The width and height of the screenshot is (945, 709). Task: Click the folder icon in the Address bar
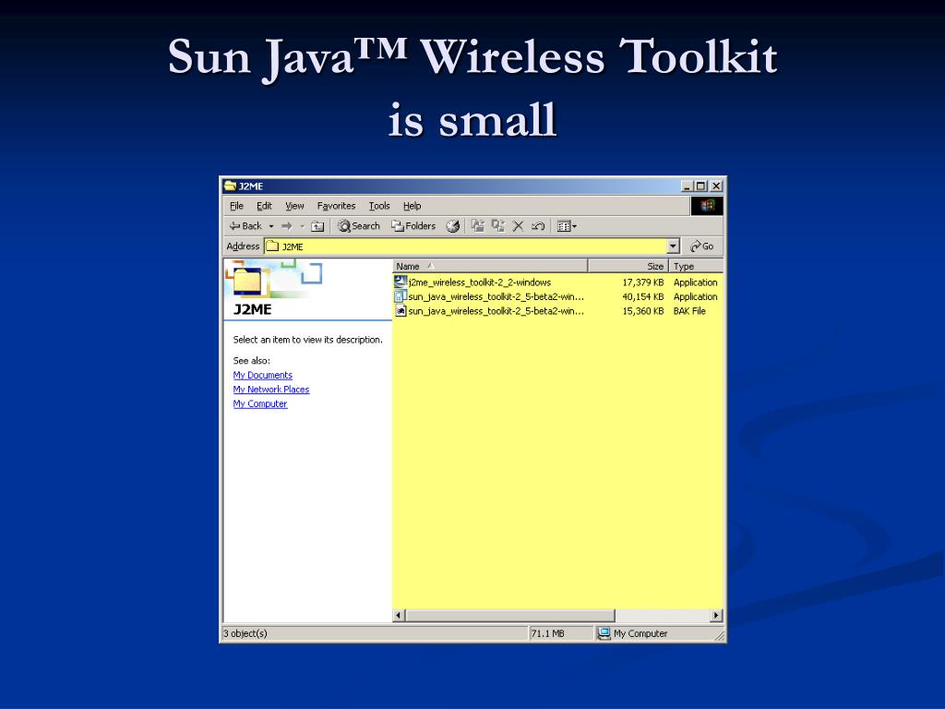272,246
